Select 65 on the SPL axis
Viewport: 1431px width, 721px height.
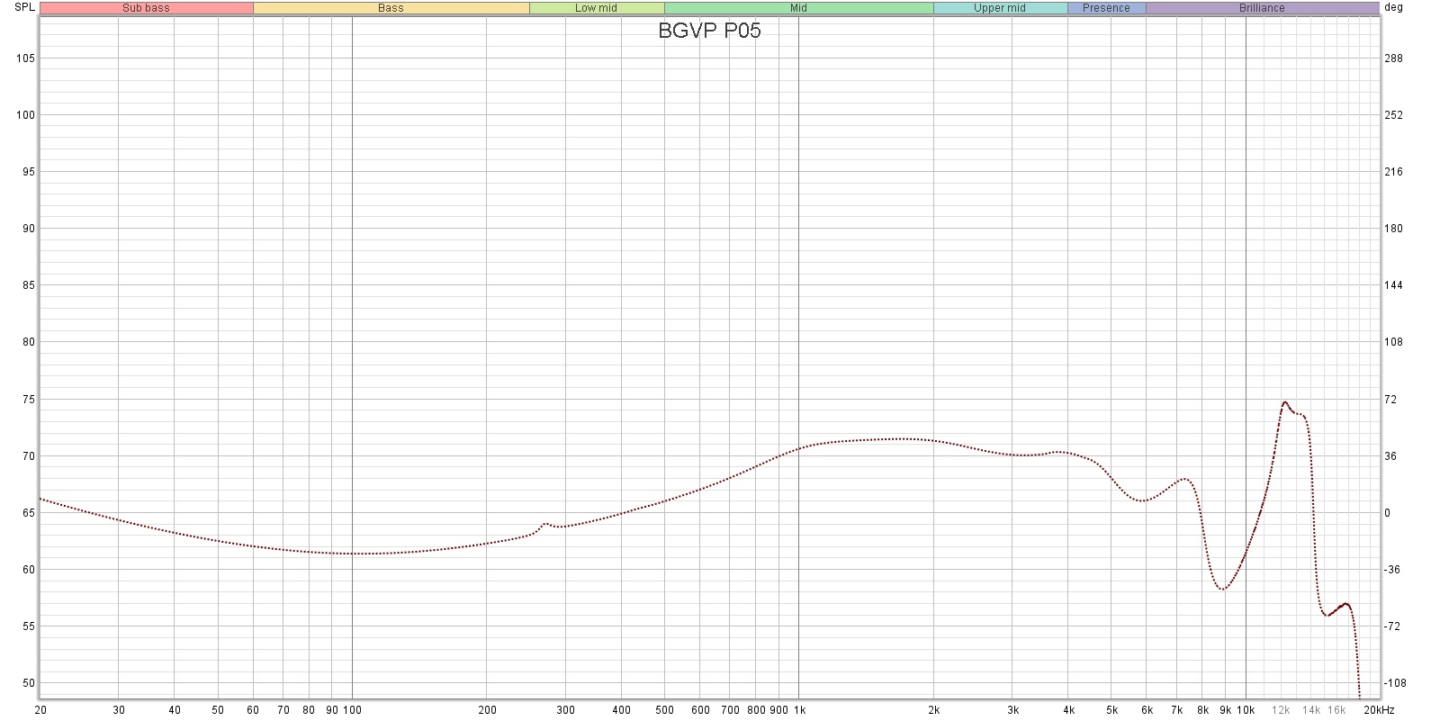(x=29, y=513)
